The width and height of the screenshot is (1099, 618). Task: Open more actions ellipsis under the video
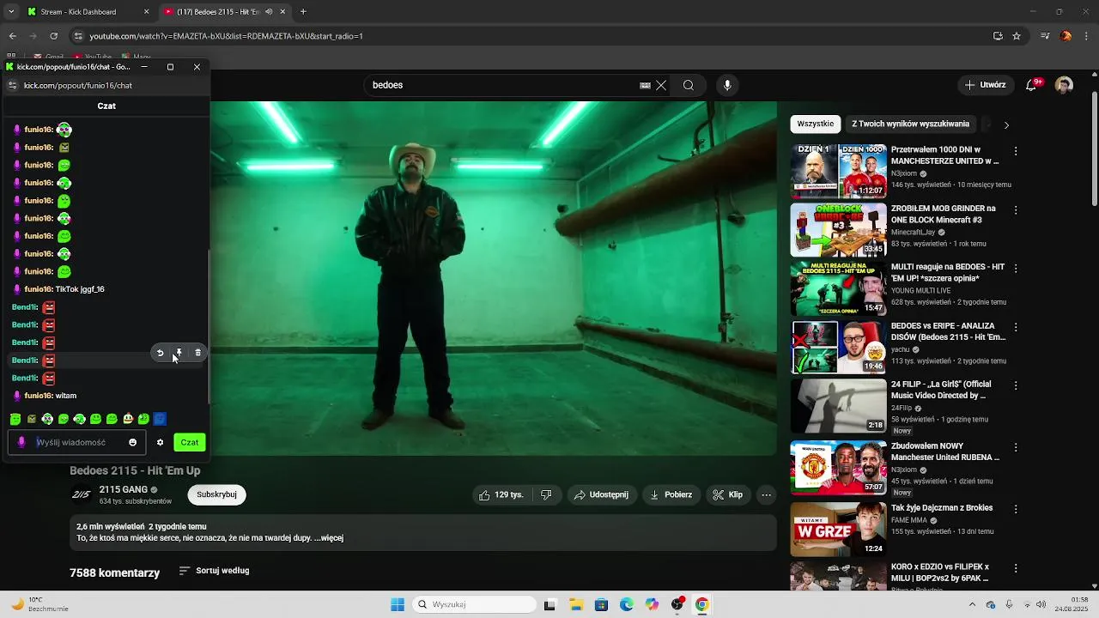coord(767,494)
